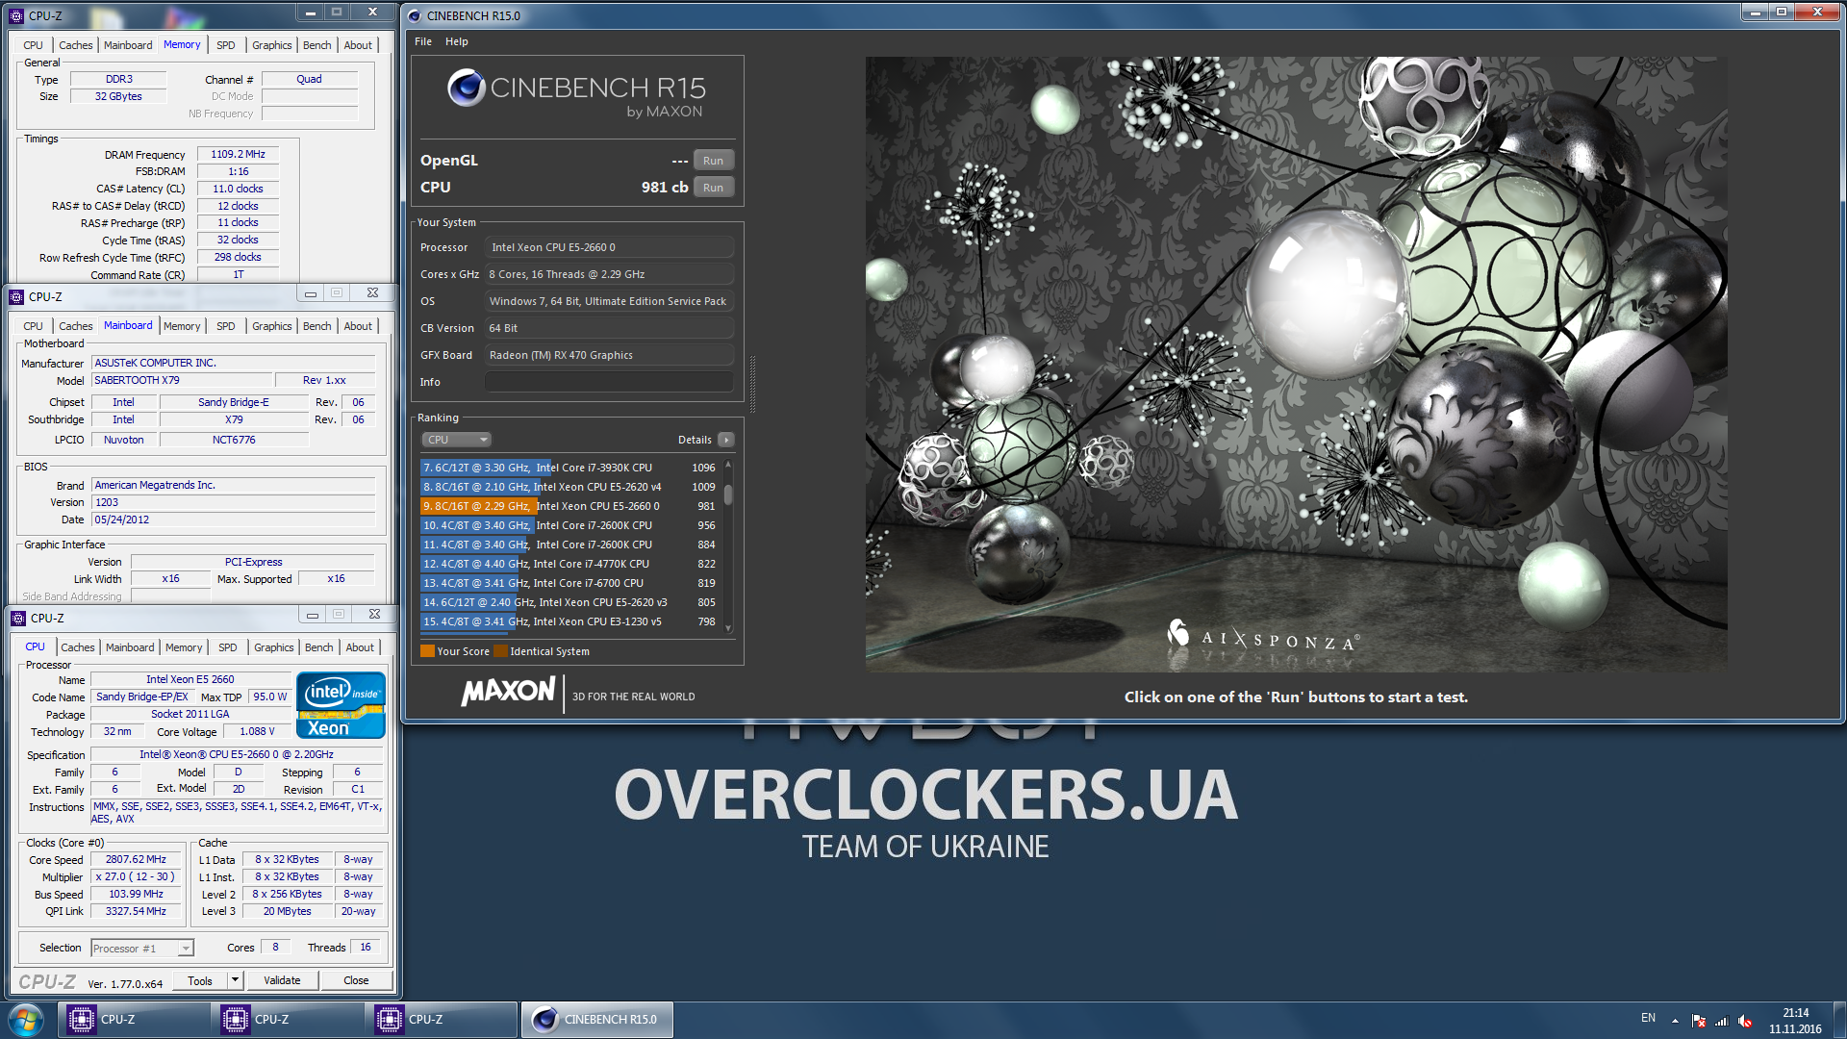The height and width of the screenshot is (1039, 1847).
Task: Click the Close button in CPU-Z
Action: tap(356, 980)
